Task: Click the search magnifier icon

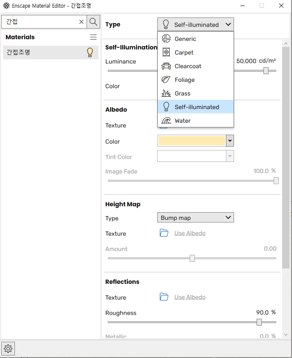Action: (93, 22)
